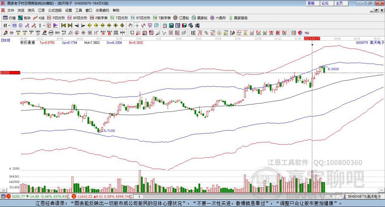
Task: Open the 9P四方形 tool
Action: [x=77, y=18]
